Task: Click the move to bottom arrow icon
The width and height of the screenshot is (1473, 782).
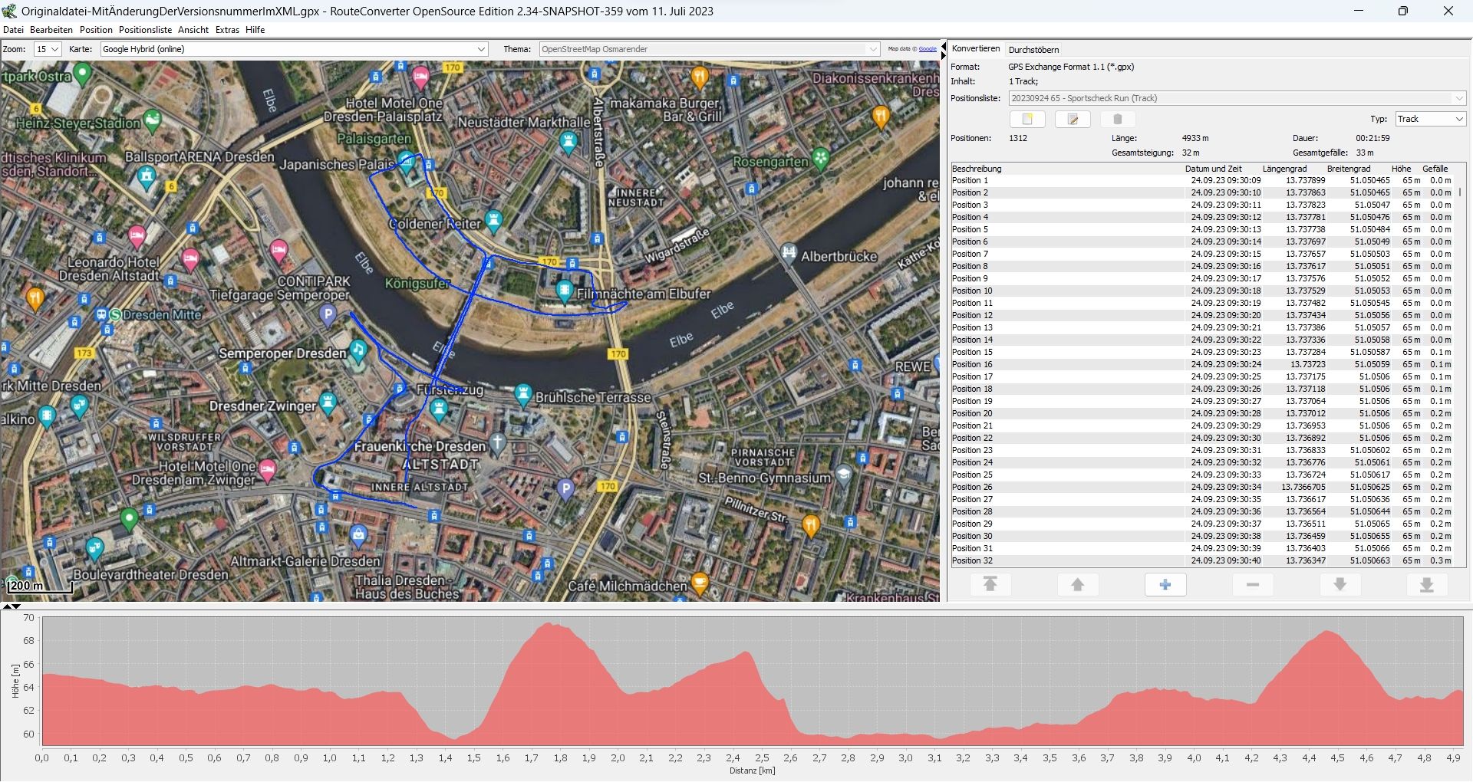Action: [1426, 585]
